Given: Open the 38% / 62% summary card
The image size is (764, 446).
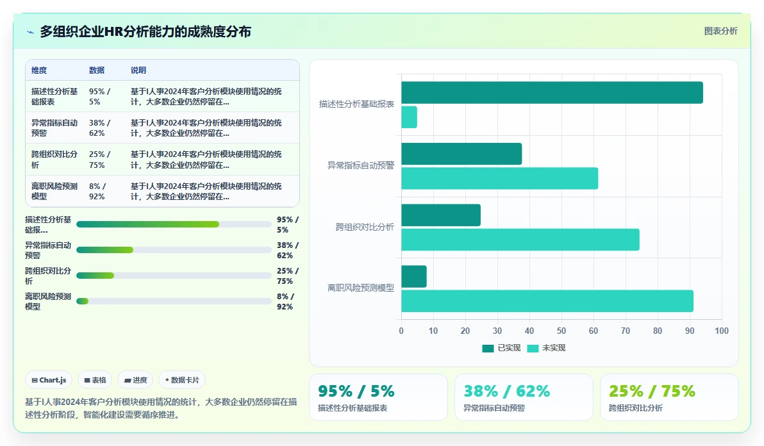Looking at the screenshot, I should pos(523,397).
